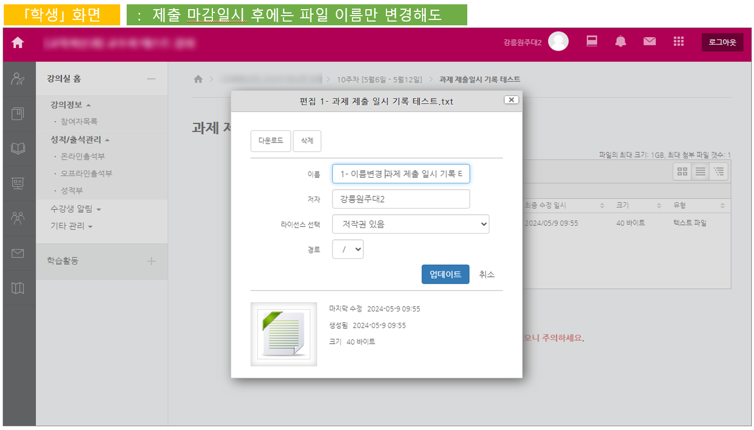Click the mail icon in left sidebar

pos(18,253)
